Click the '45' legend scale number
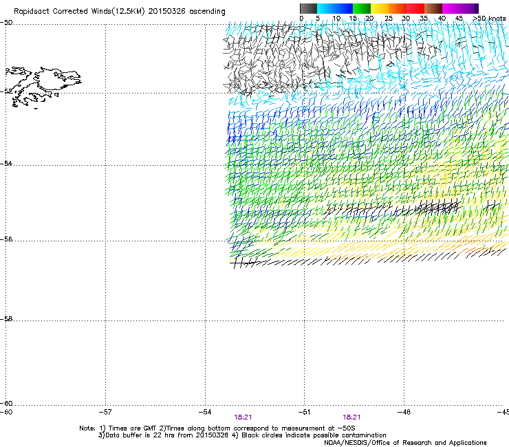 point(459,18)
